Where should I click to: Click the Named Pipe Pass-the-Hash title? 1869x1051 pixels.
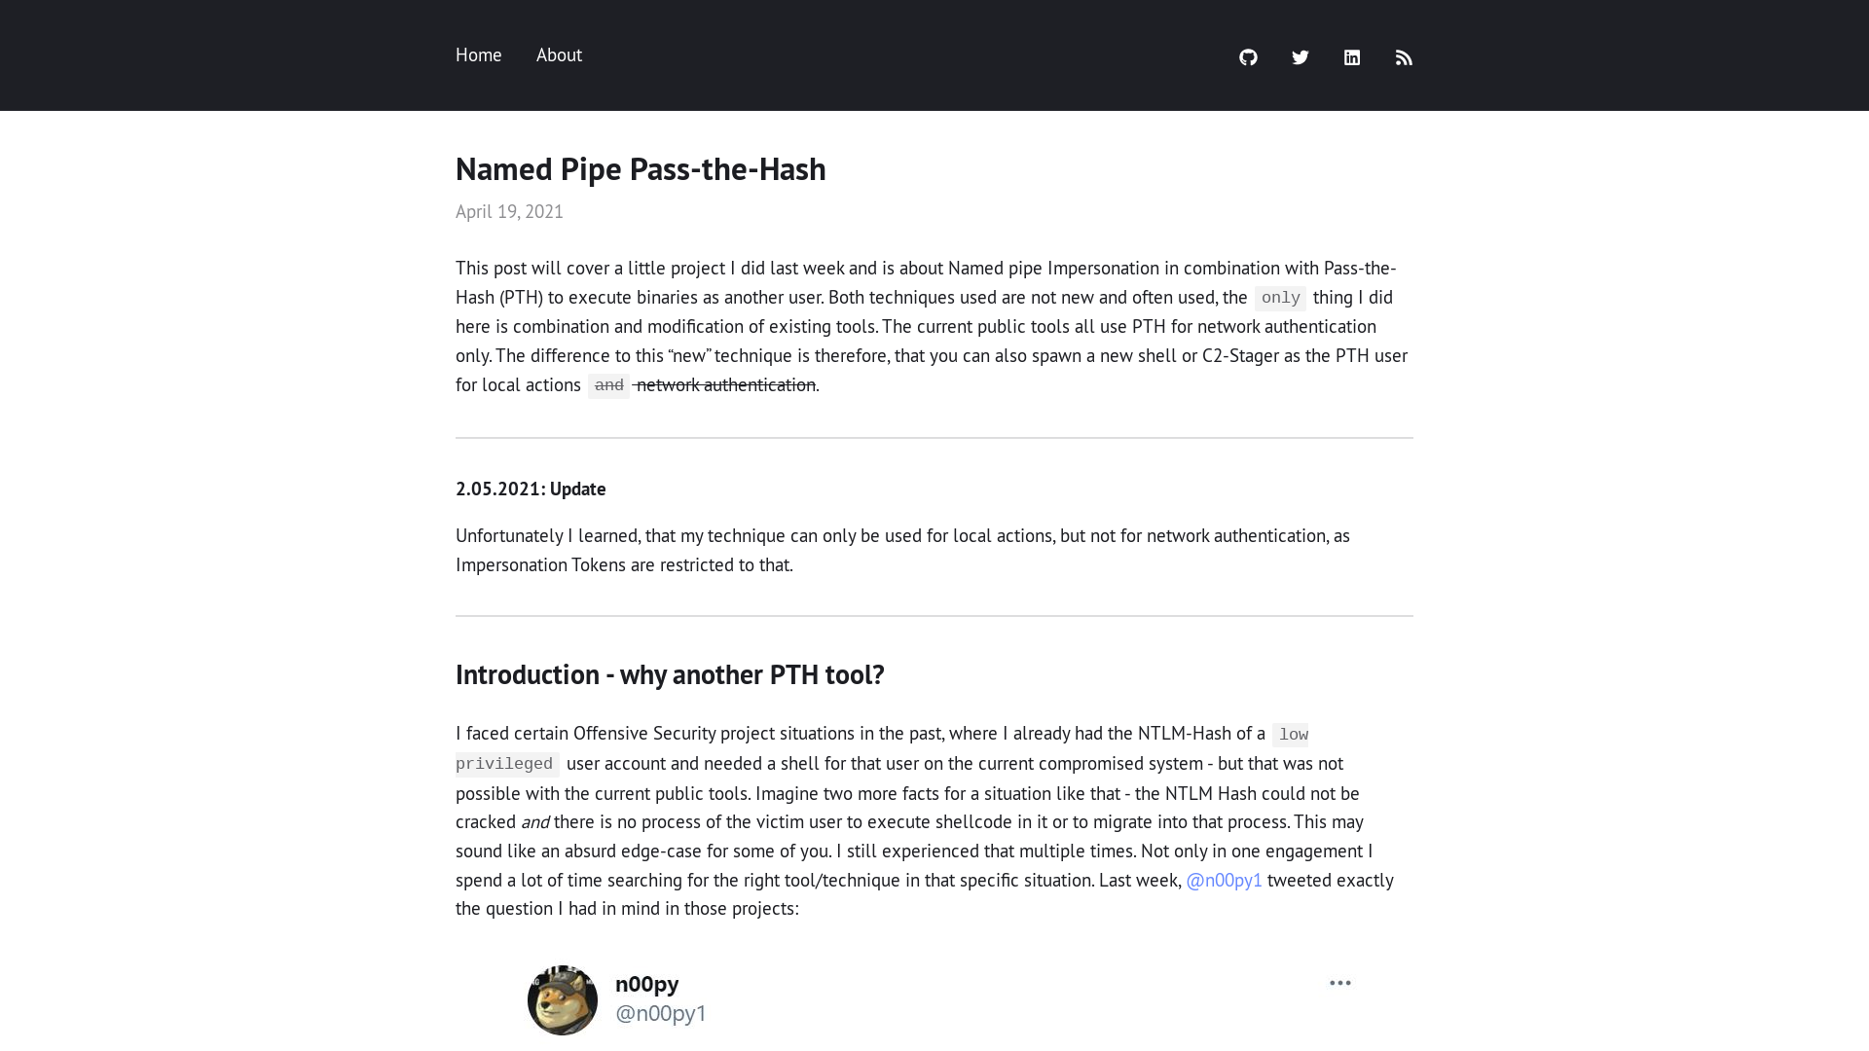point(641,168)
